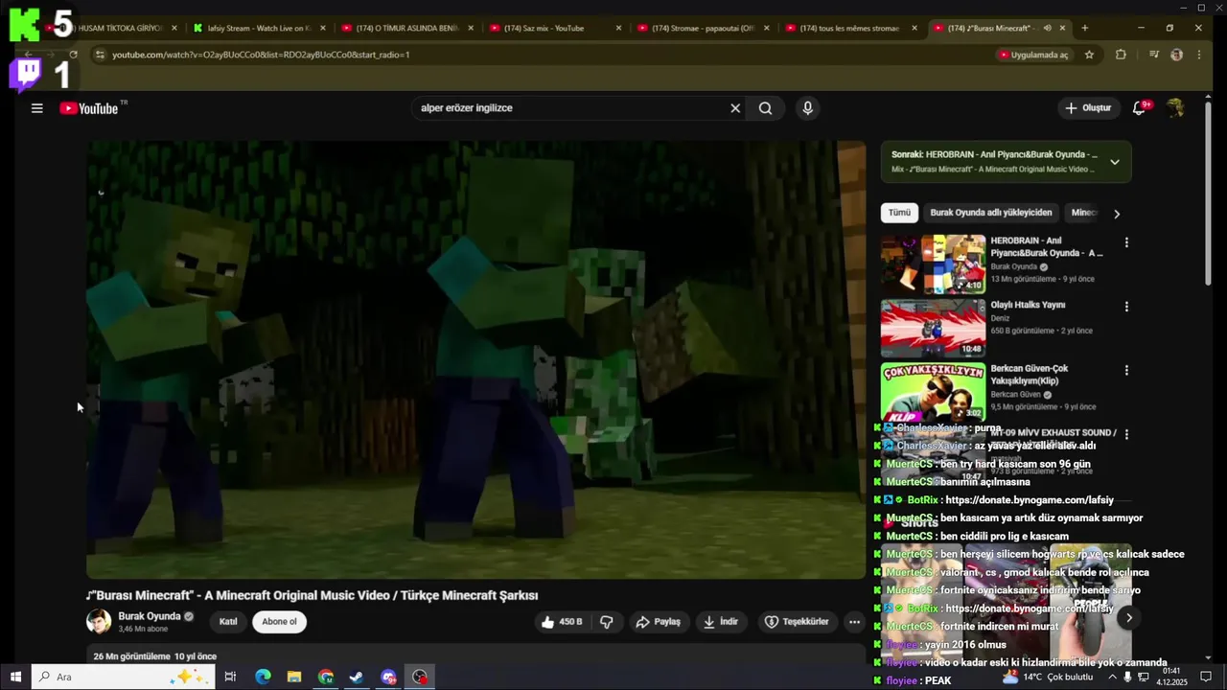Show next Shorts with right arrow
The height and width of the screenshot is (690, 1227).
click(1128, 618)
